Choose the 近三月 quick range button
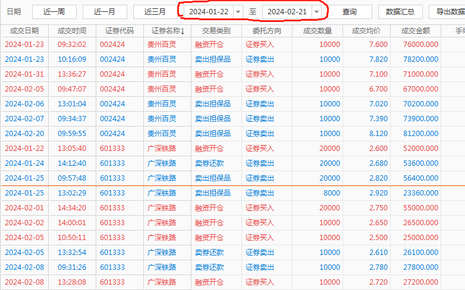The width and height of the screenshot is (465, 290). (x=155, y=12)
